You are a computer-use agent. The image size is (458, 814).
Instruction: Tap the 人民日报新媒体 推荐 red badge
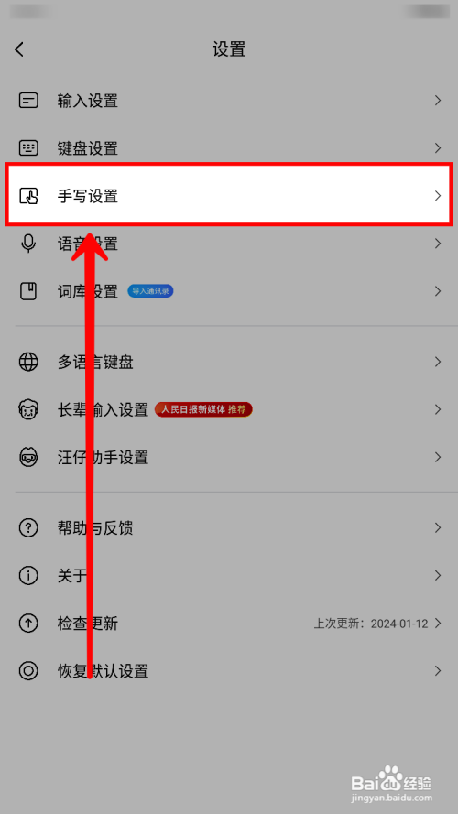[x=203, y=409]
